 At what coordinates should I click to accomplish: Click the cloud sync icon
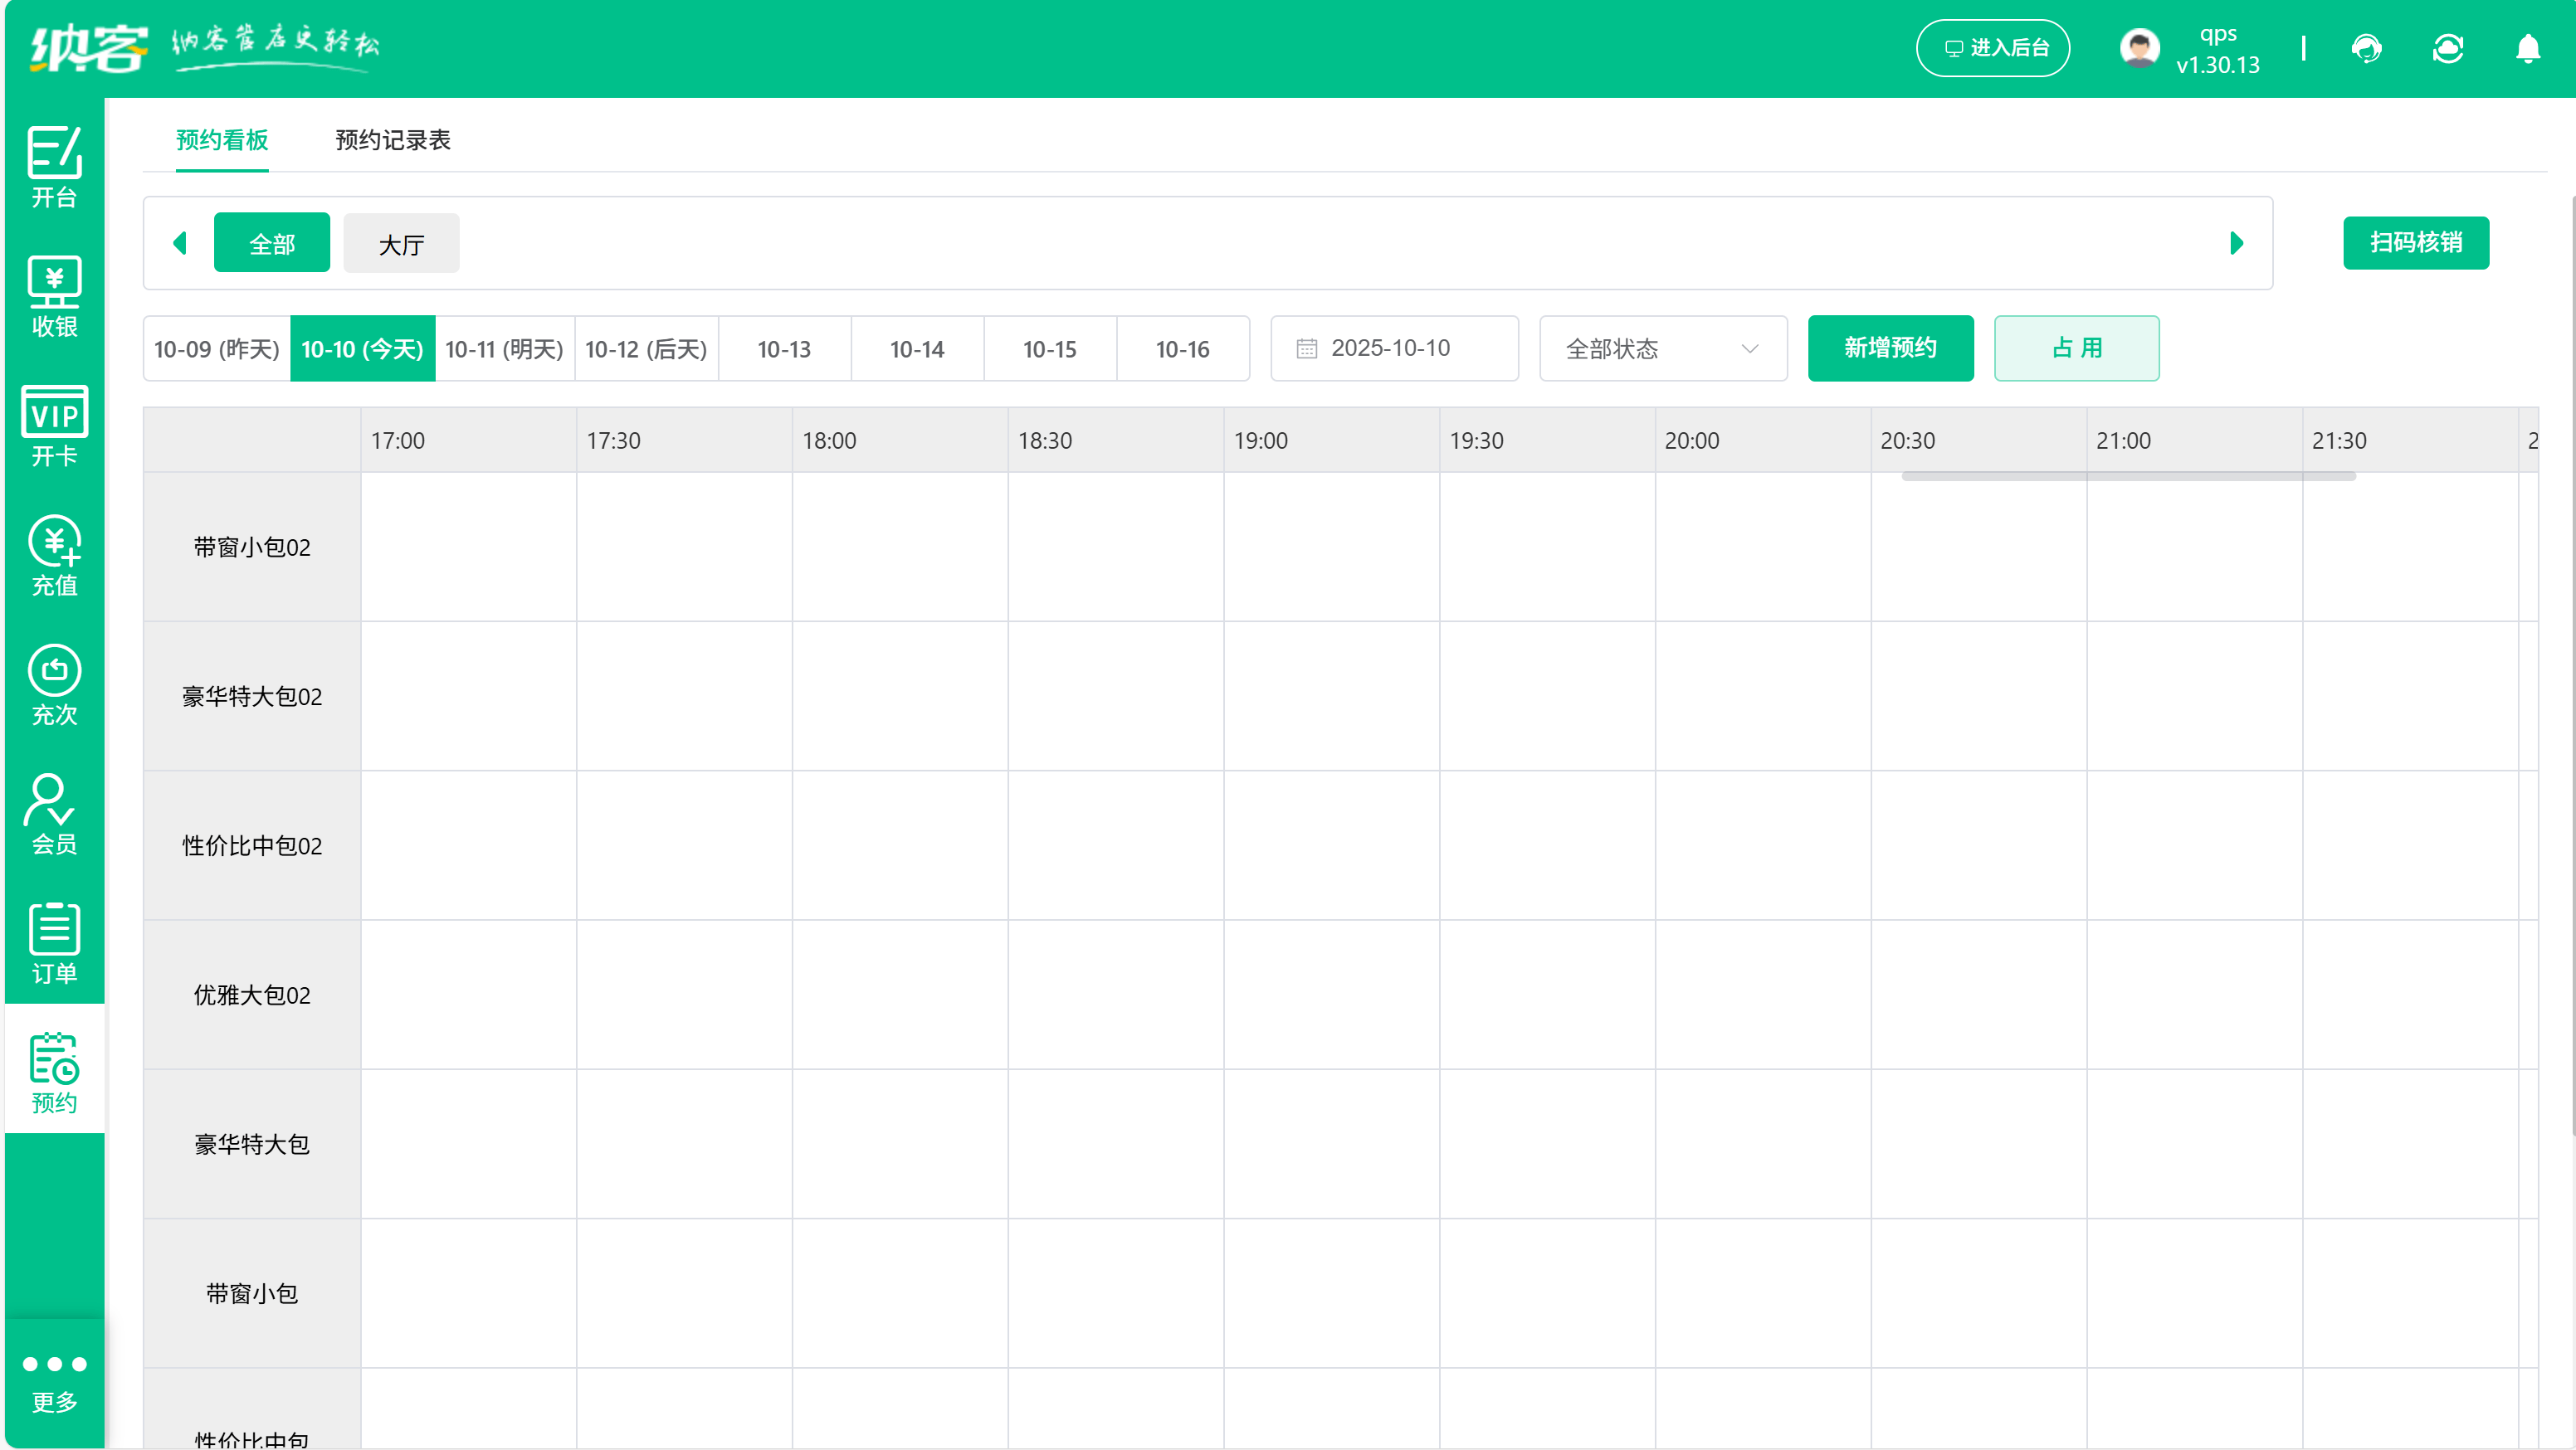[2447, 48]
